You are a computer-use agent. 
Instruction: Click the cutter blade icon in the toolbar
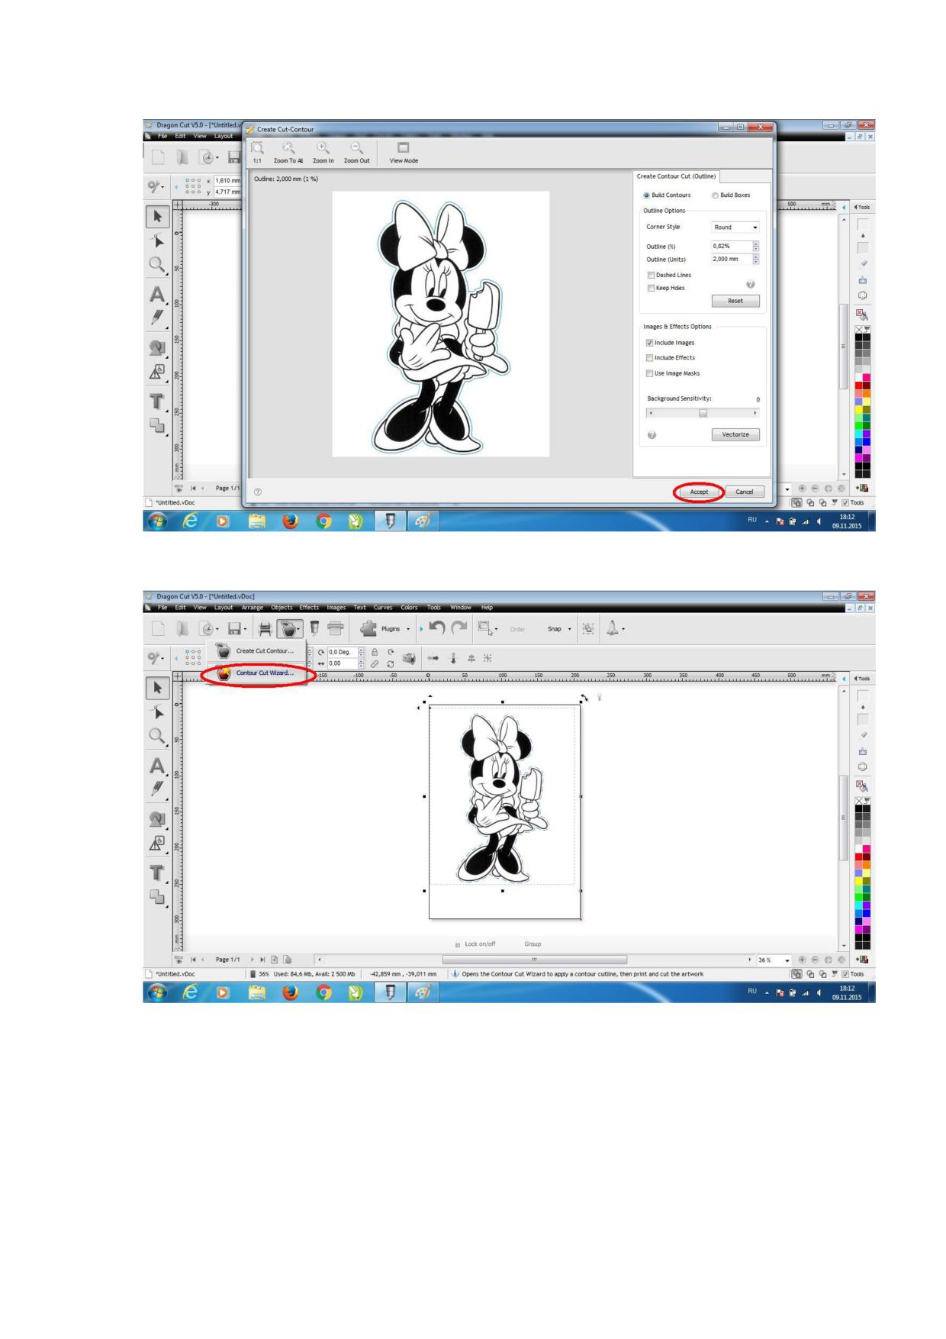click(x=314, y=628)
